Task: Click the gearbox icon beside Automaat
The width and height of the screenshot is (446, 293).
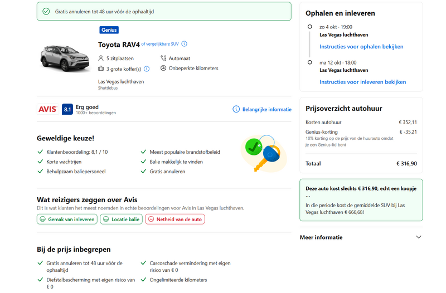Action: pos(163,58)
